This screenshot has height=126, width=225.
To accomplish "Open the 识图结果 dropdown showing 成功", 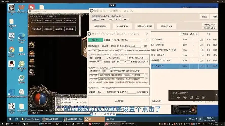I will pos(101,92).
